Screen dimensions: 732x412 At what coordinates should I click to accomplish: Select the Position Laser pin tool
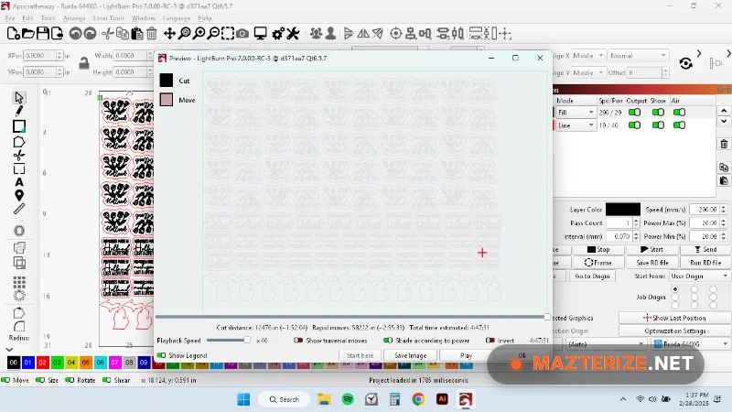tap(19, 195)
